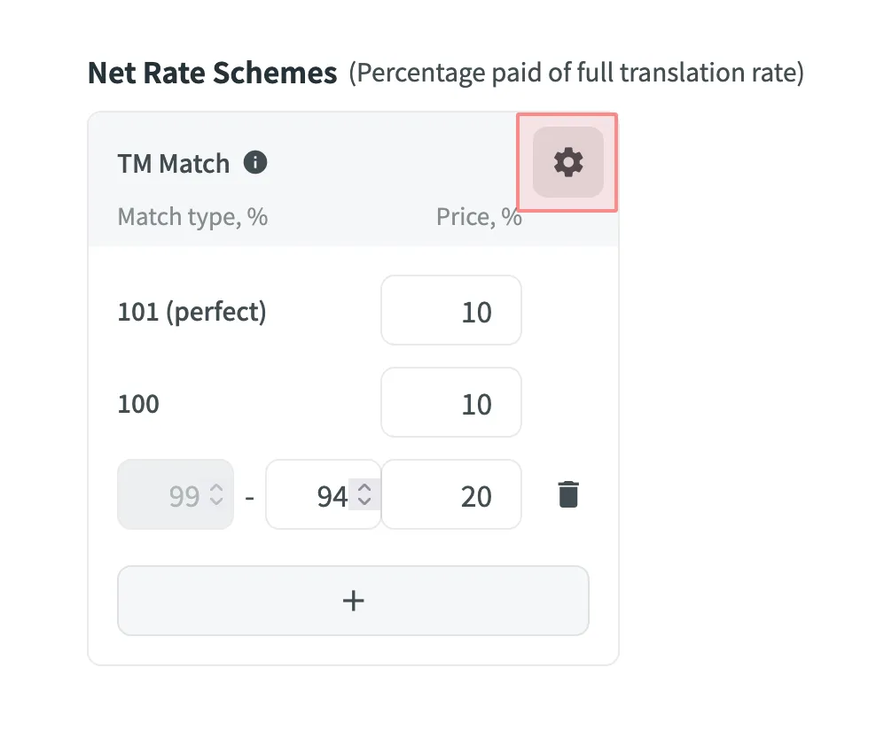Click the up arrow on the 94 stepper
Image resolution: width=876 pixels, height=753 pixels.
point(364,488)
